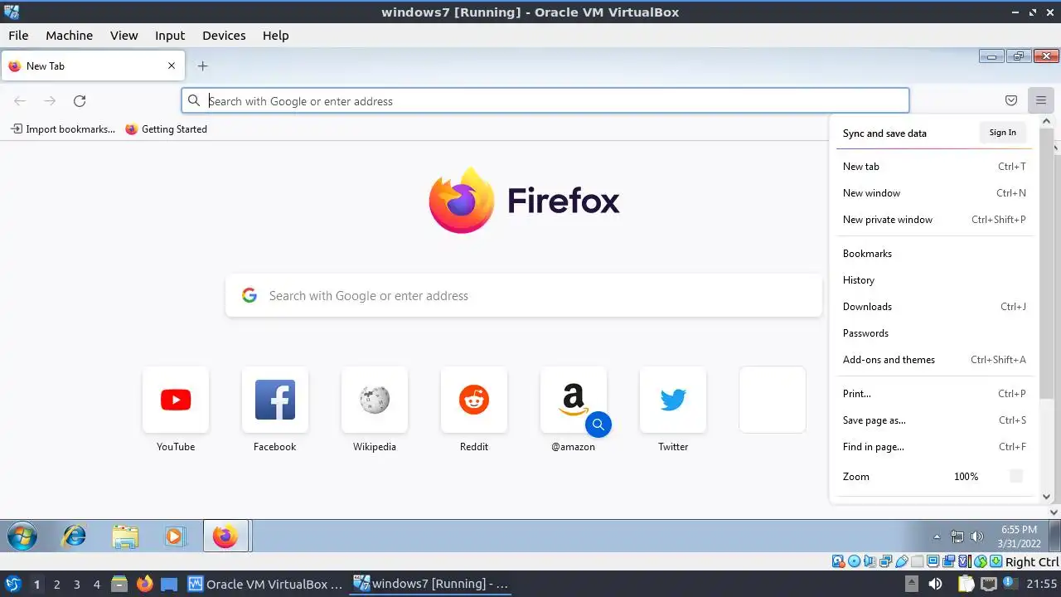The width and height of the screenshot is (1061, 597).
Task: Open Windows 7 Start orb
Action: pos(22,536)
